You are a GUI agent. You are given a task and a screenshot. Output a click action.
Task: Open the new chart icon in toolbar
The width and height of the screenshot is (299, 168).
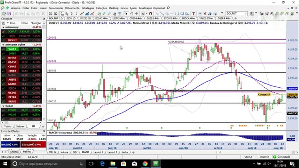[x=4, y=14]
